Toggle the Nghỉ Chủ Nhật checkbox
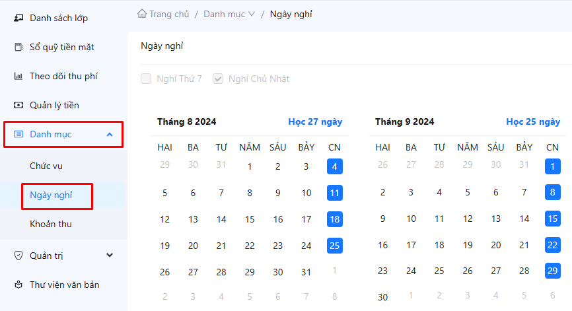This screenshot has width=572, height=311. coord(218,79)
